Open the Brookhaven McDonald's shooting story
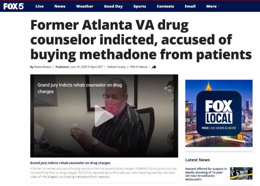The width and height of the screenshot is (260, 186). point(206,174)
